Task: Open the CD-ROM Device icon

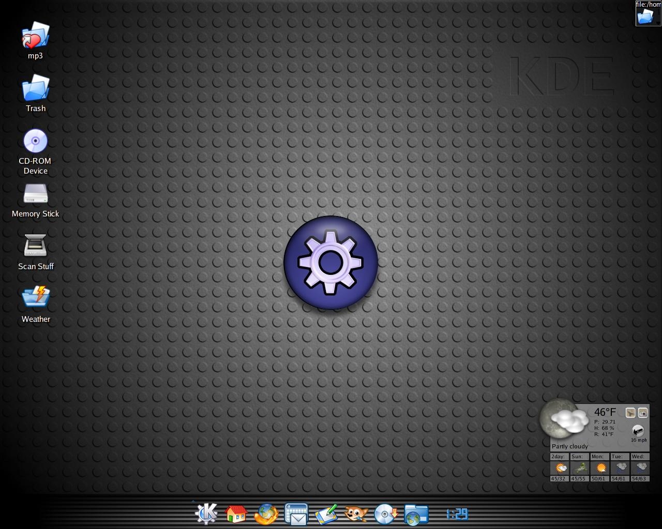Action: (36, 141)
